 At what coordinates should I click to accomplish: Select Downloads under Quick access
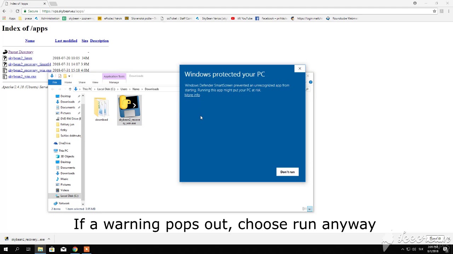[67, 102]
